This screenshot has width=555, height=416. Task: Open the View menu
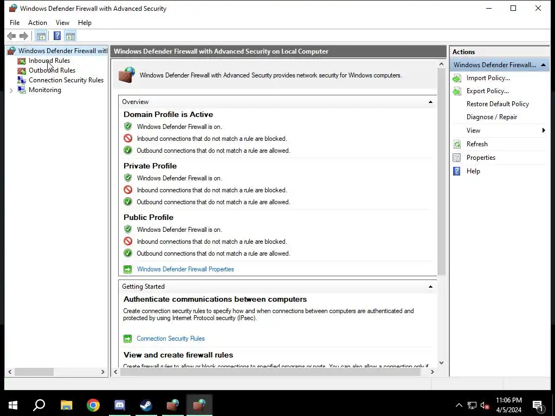coord(62,23)
